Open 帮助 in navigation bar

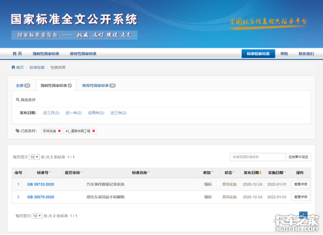click(284, 54)
